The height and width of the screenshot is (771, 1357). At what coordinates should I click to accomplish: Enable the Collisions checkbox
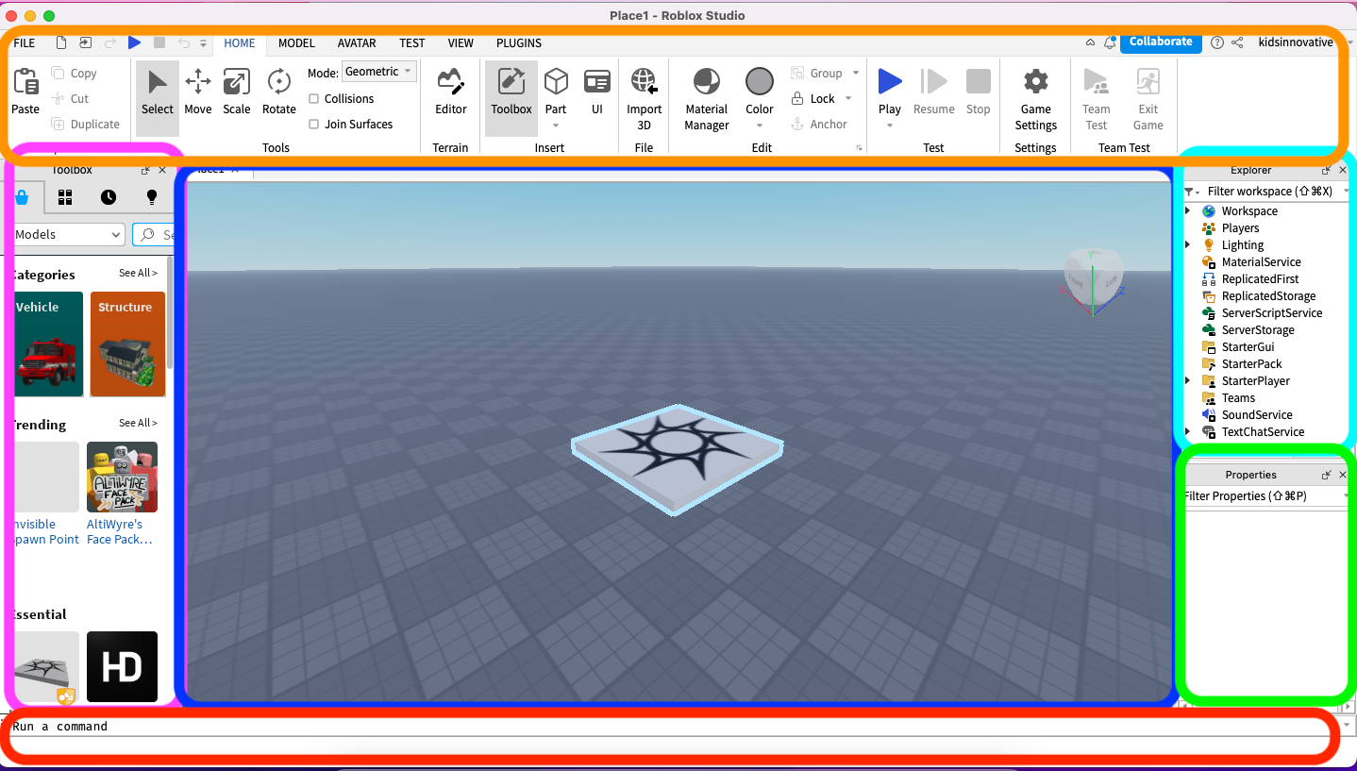pos(314,99)
